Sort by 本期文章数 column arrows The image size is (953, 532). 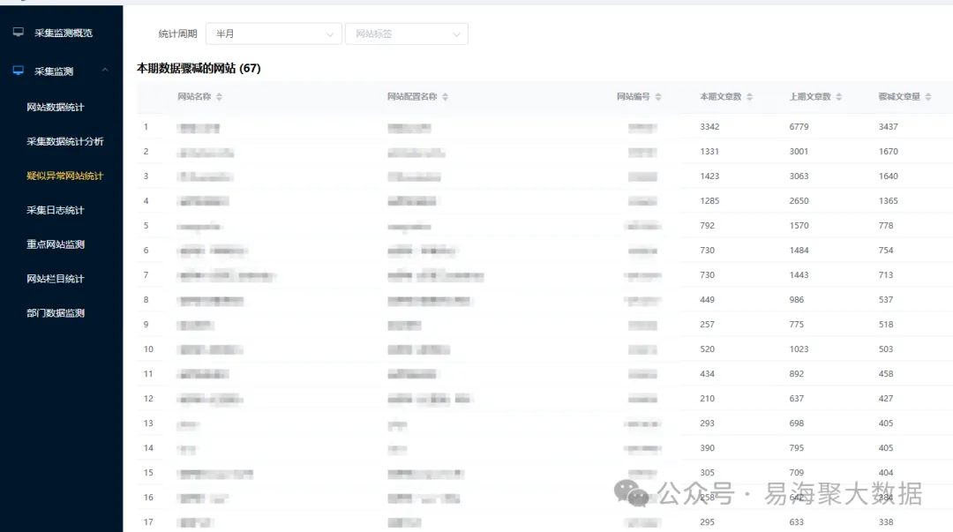pos(749,97)
